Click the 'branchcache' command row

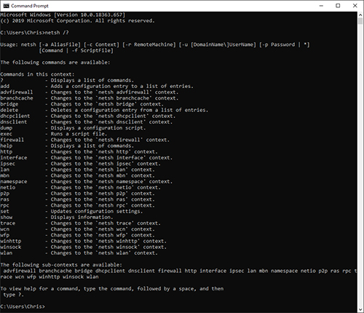point(90,98)
